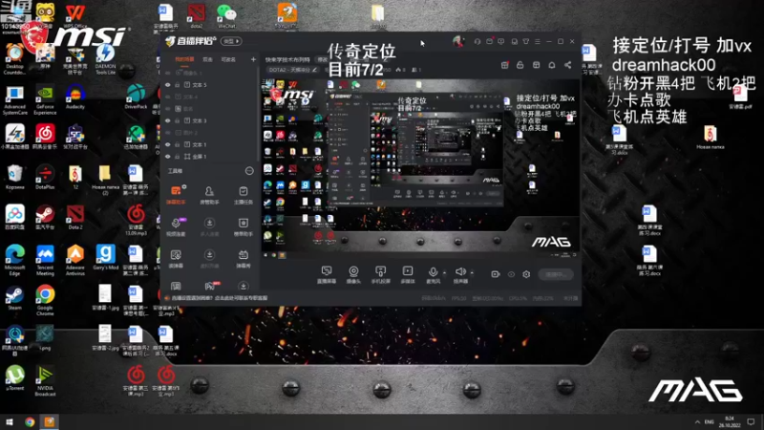Toggle visibility of the 文本 3 source
Viewport: 764px width, 430px height.
click(x=168, y=120)
